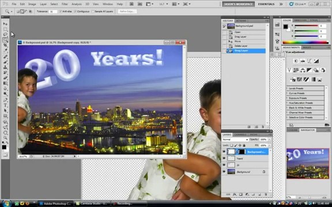The width and height of the screenshot is (332, 207).
Task: Select the Horizontal Type tool
Action: tap(5, 105)
